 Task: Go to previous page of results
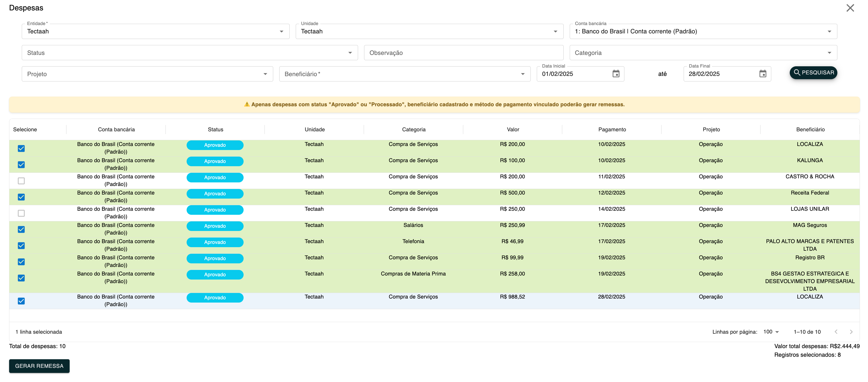(x=836, y=332)
